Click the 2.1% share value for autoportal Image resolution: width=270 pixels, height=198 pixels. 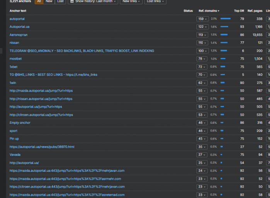point(214,19)
